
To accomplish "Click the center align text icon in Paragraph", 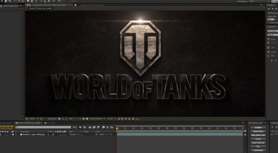I will tap(276, 127).
